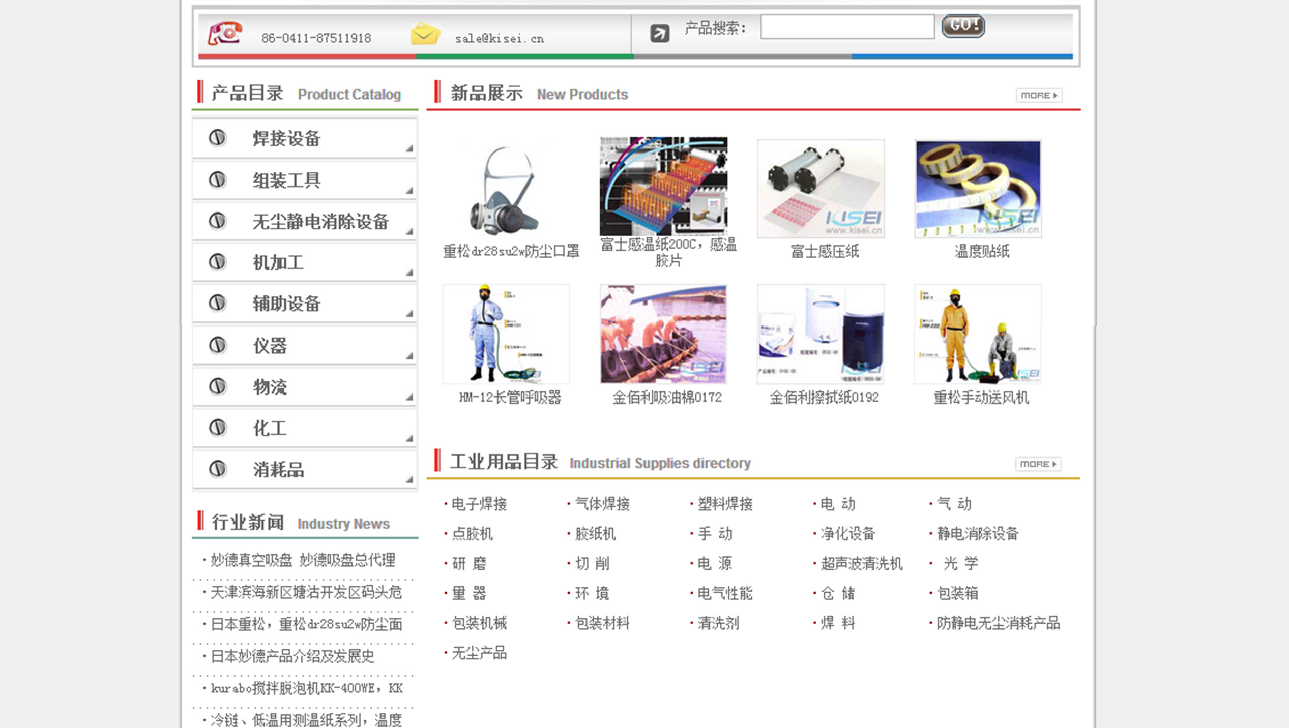Expand the 组装工具 corner arrow

click(409, 191)
